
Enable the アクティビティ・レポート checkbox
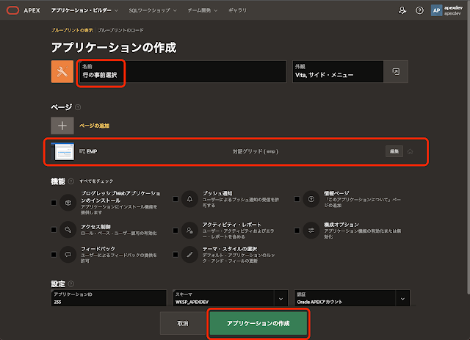(176, 231)
